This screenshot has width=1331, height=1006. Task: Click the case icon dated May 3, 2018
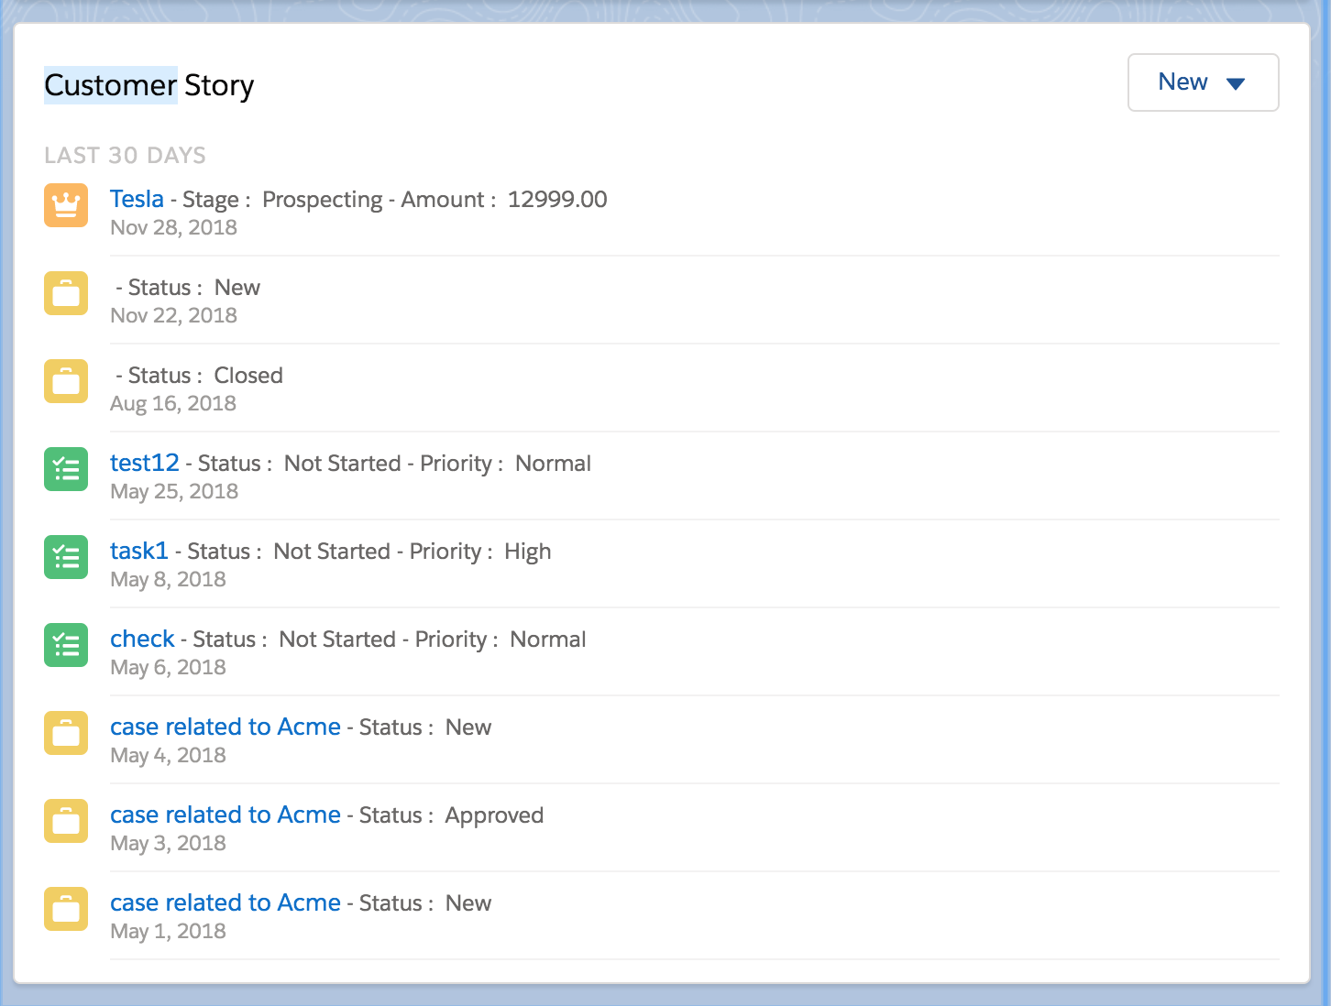pos(66,821)
